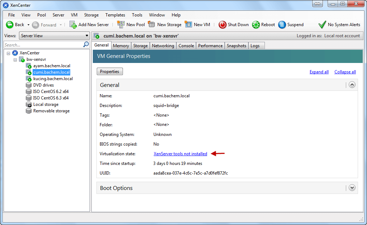The width and height of the screenshot is (367, 225).
Task: Collapse the General section chevron
Action: coord(352,84)
